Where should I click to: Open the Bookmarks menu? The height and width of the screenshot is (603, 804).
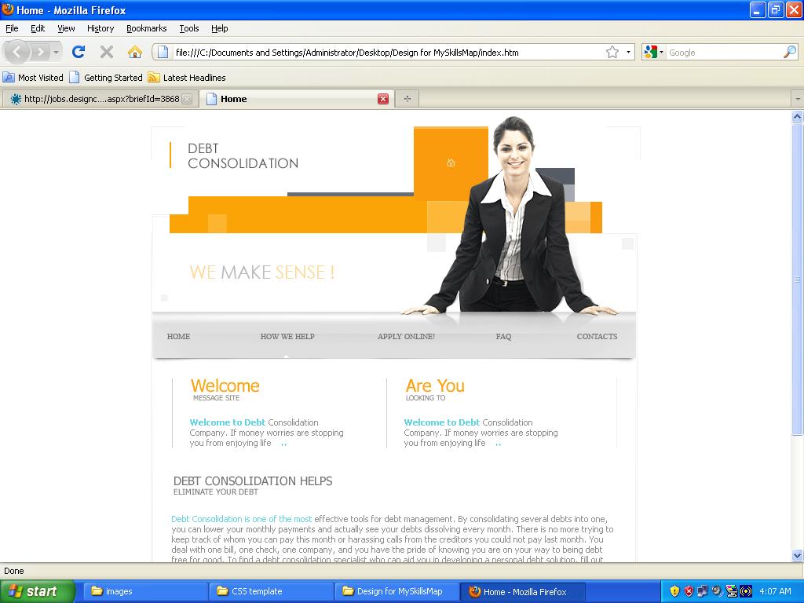tap(147, 28)
